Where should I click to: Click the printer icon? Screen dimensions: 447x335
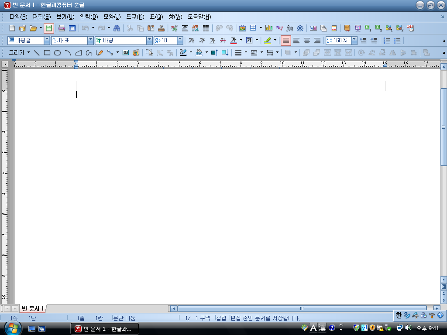tap(62, 28)
